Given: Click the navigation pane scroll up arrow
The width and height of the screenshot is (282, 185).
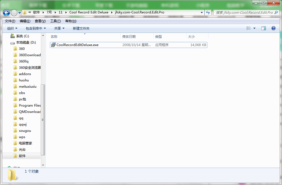Looking at the screenshot, I should click(43, 36).
